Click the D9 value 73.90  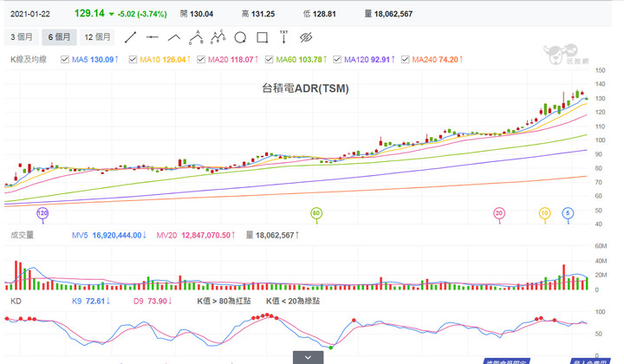click(157, 301)
